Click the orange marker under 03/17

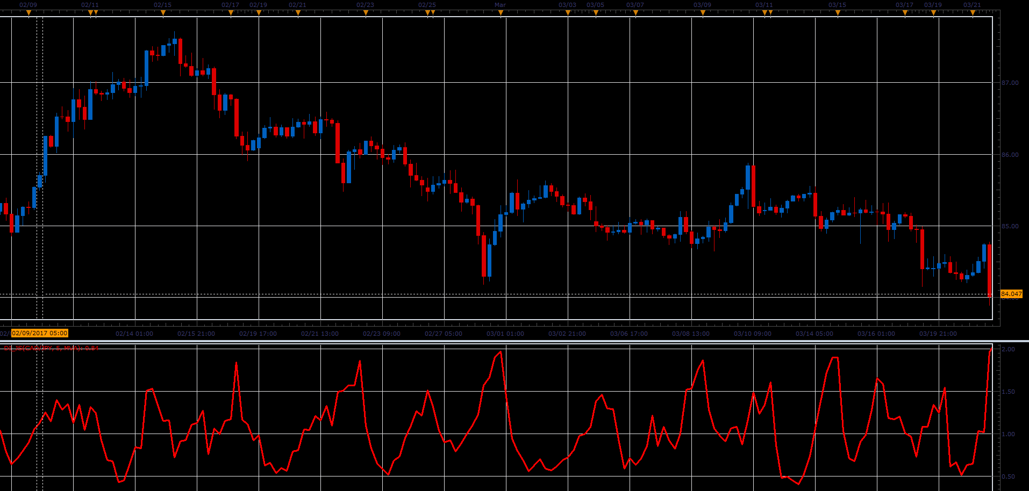(905, 13)
